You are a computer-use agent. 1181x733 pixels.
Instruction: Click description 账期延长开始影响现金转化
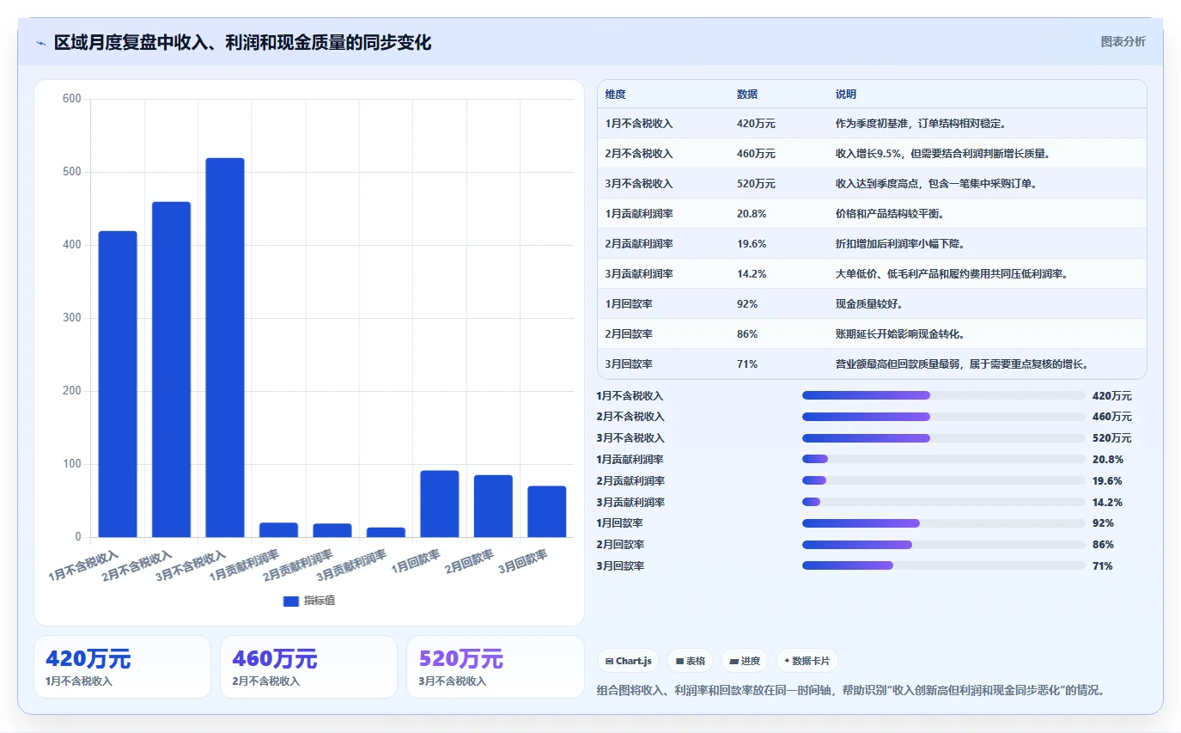coord(900,334)
